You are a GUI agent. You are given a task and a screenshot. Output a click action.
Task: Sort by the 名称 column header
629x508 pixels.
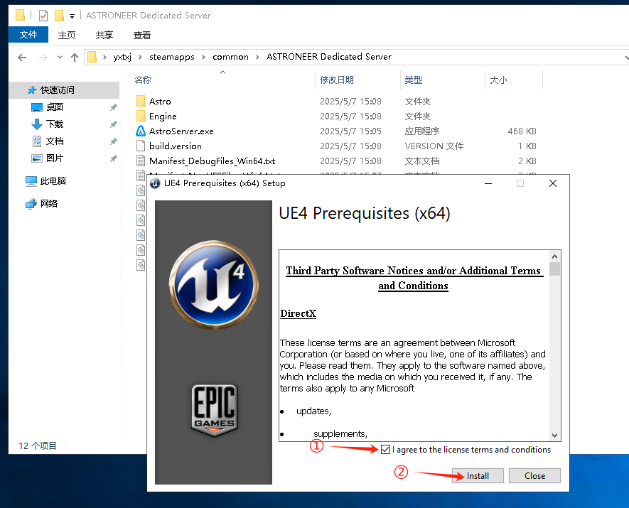143,80
